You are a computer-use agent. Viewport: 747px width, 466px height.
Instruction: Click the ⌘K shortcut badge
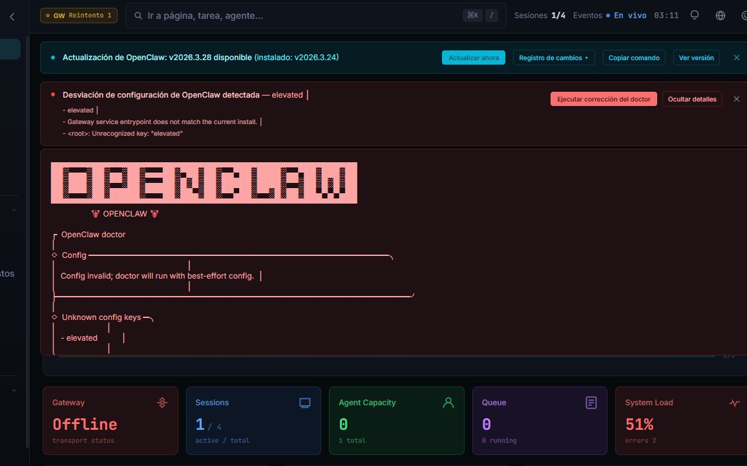pos(472,16)
